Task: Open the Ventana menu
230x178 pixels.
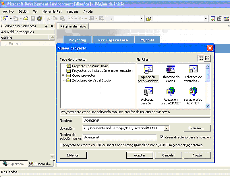Action: tap(72, 12)
